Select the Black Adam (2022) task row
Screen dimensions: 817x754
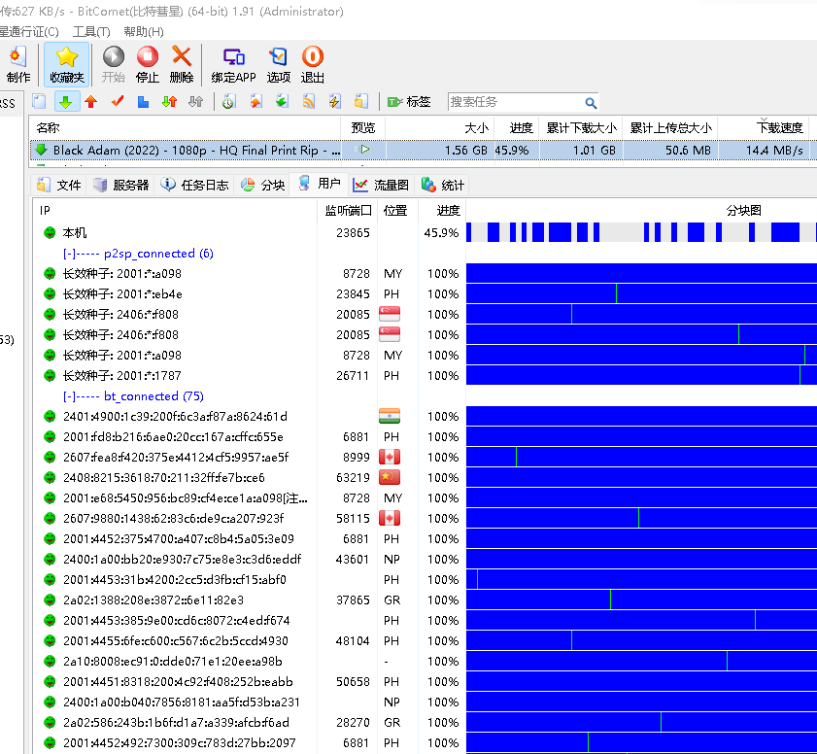tap(424, 150)
